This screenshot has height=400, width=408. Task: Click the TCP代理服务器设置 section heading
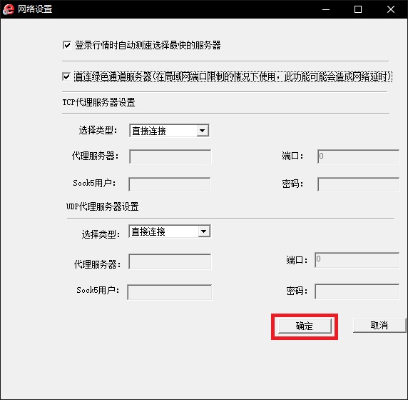pos(98,102)
